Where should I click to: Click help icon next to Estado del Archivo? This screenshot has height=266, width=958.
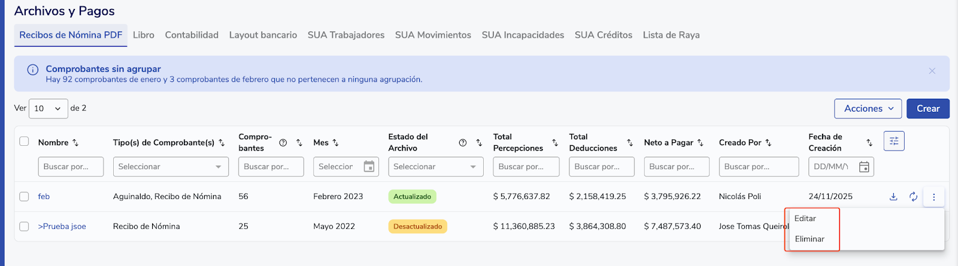point(462,143)
